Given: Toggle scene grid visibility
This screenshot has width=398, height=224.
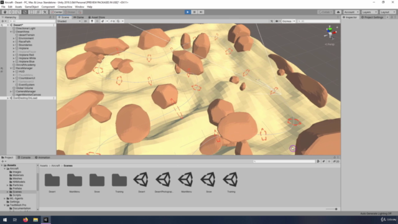Looking at the screenshot, I should pos(118,21).
